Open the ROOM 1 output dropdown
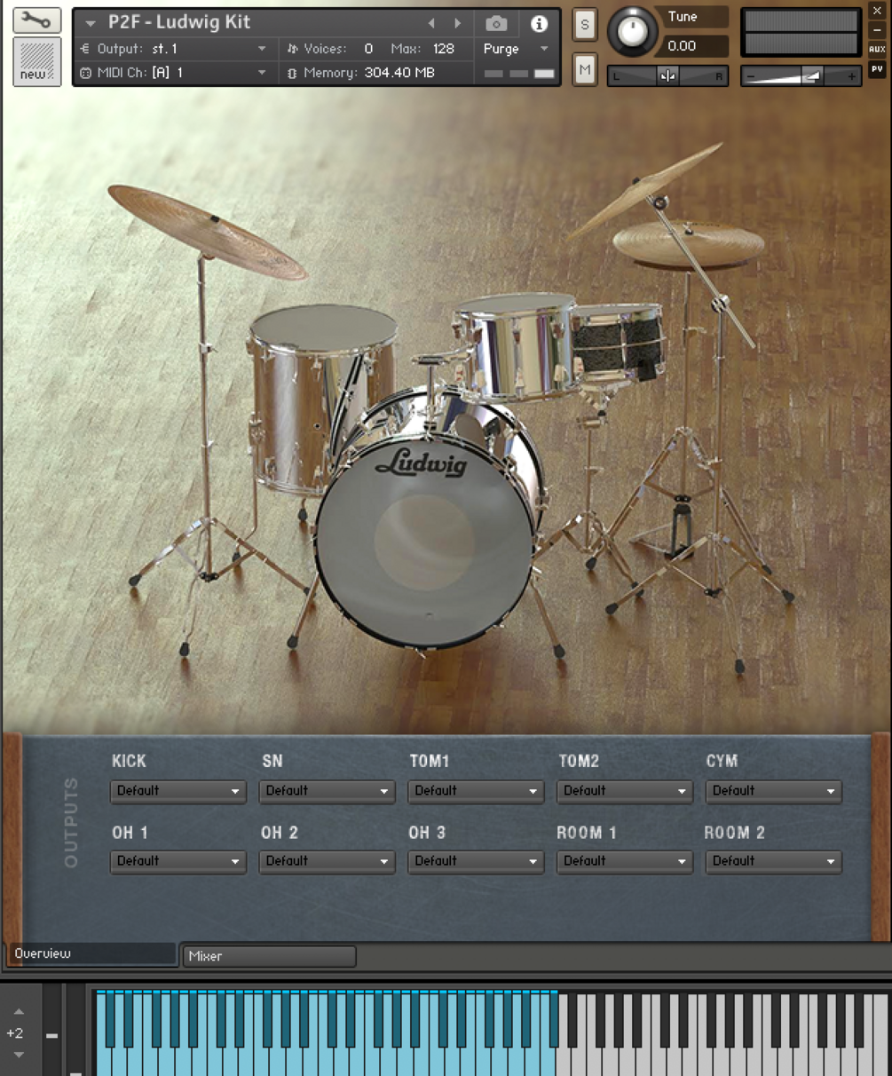 point(625,861)
